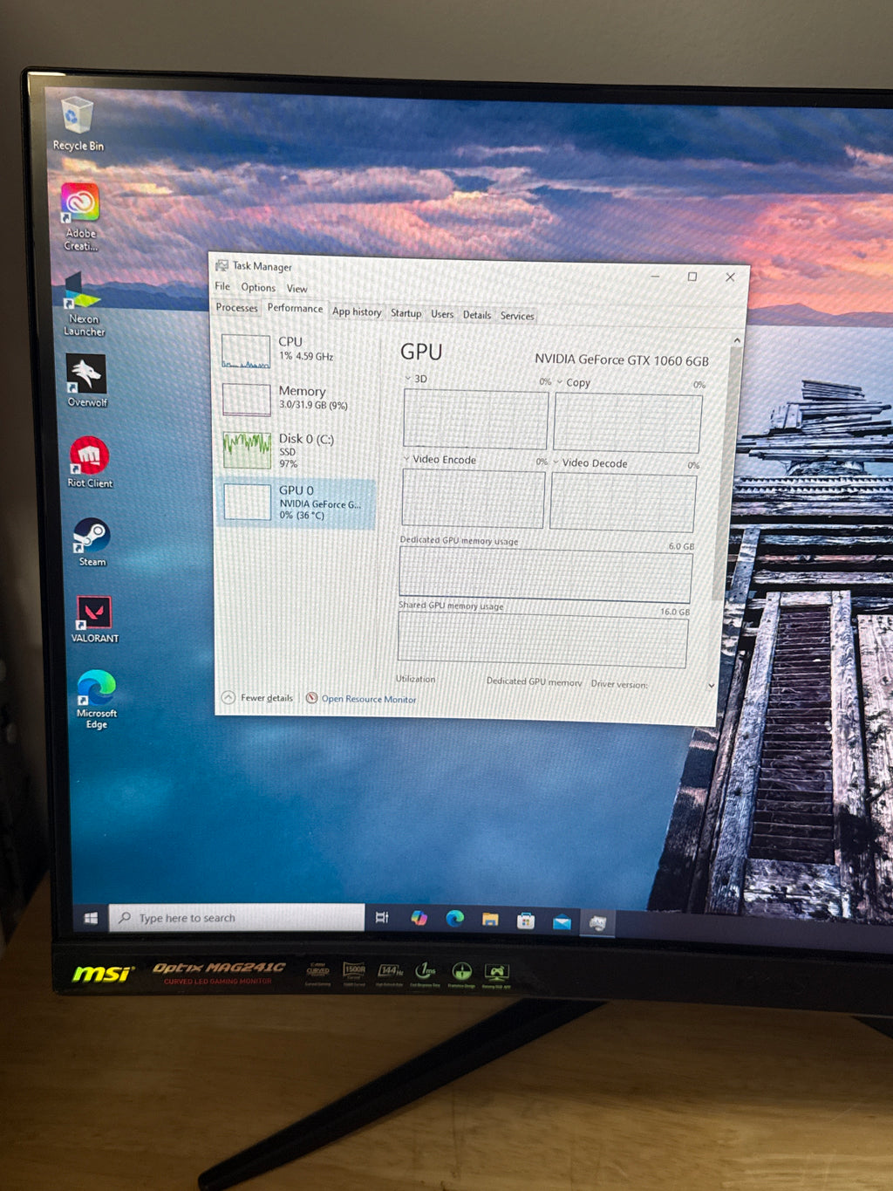Switch to the Services tab

click(517, 316)
